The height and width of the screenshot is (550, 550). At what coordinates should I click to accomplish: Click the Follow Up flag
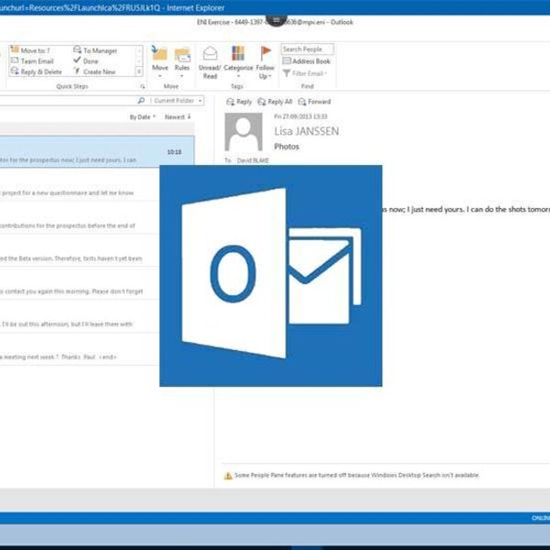click(265, 62)
